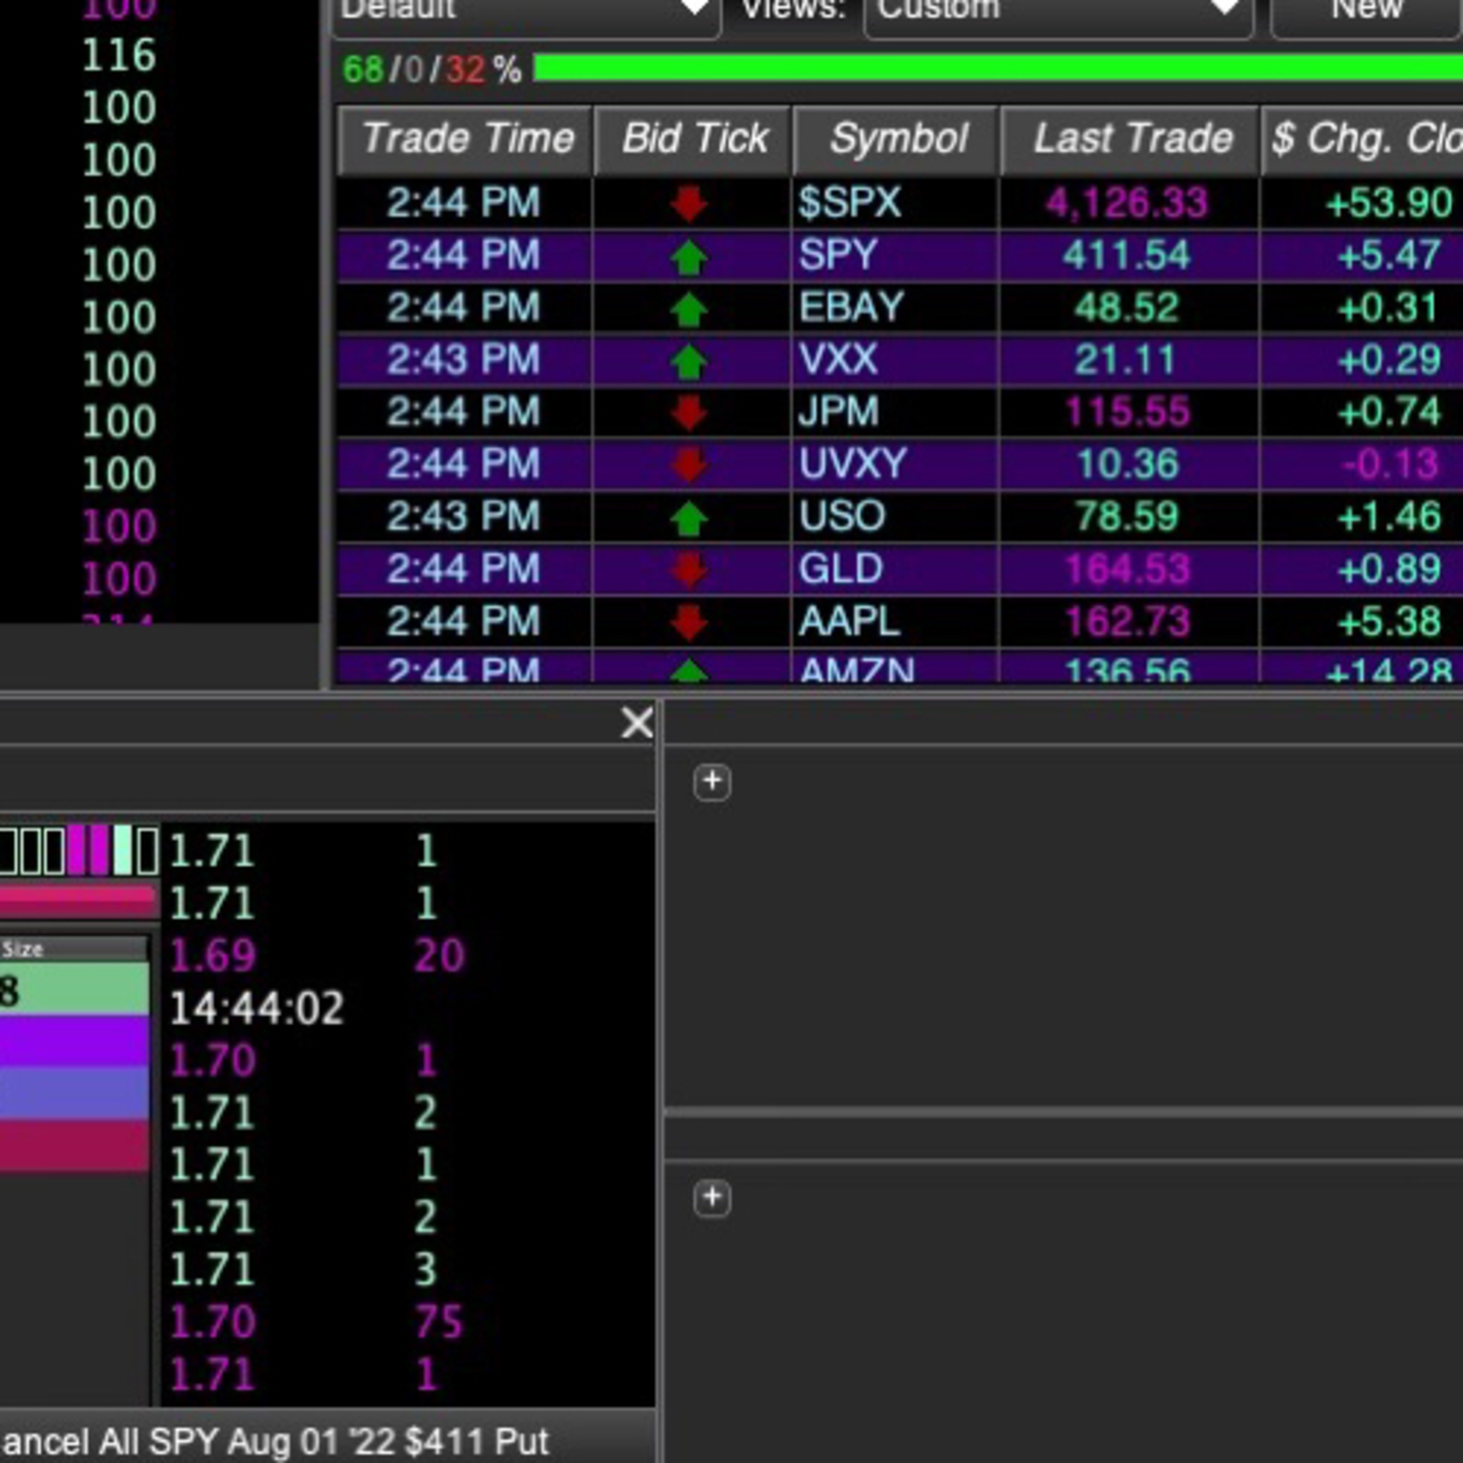
Task: Click the plus icon in the lower empty panel
Action: pyautogui.click(x=712, y=1198)
